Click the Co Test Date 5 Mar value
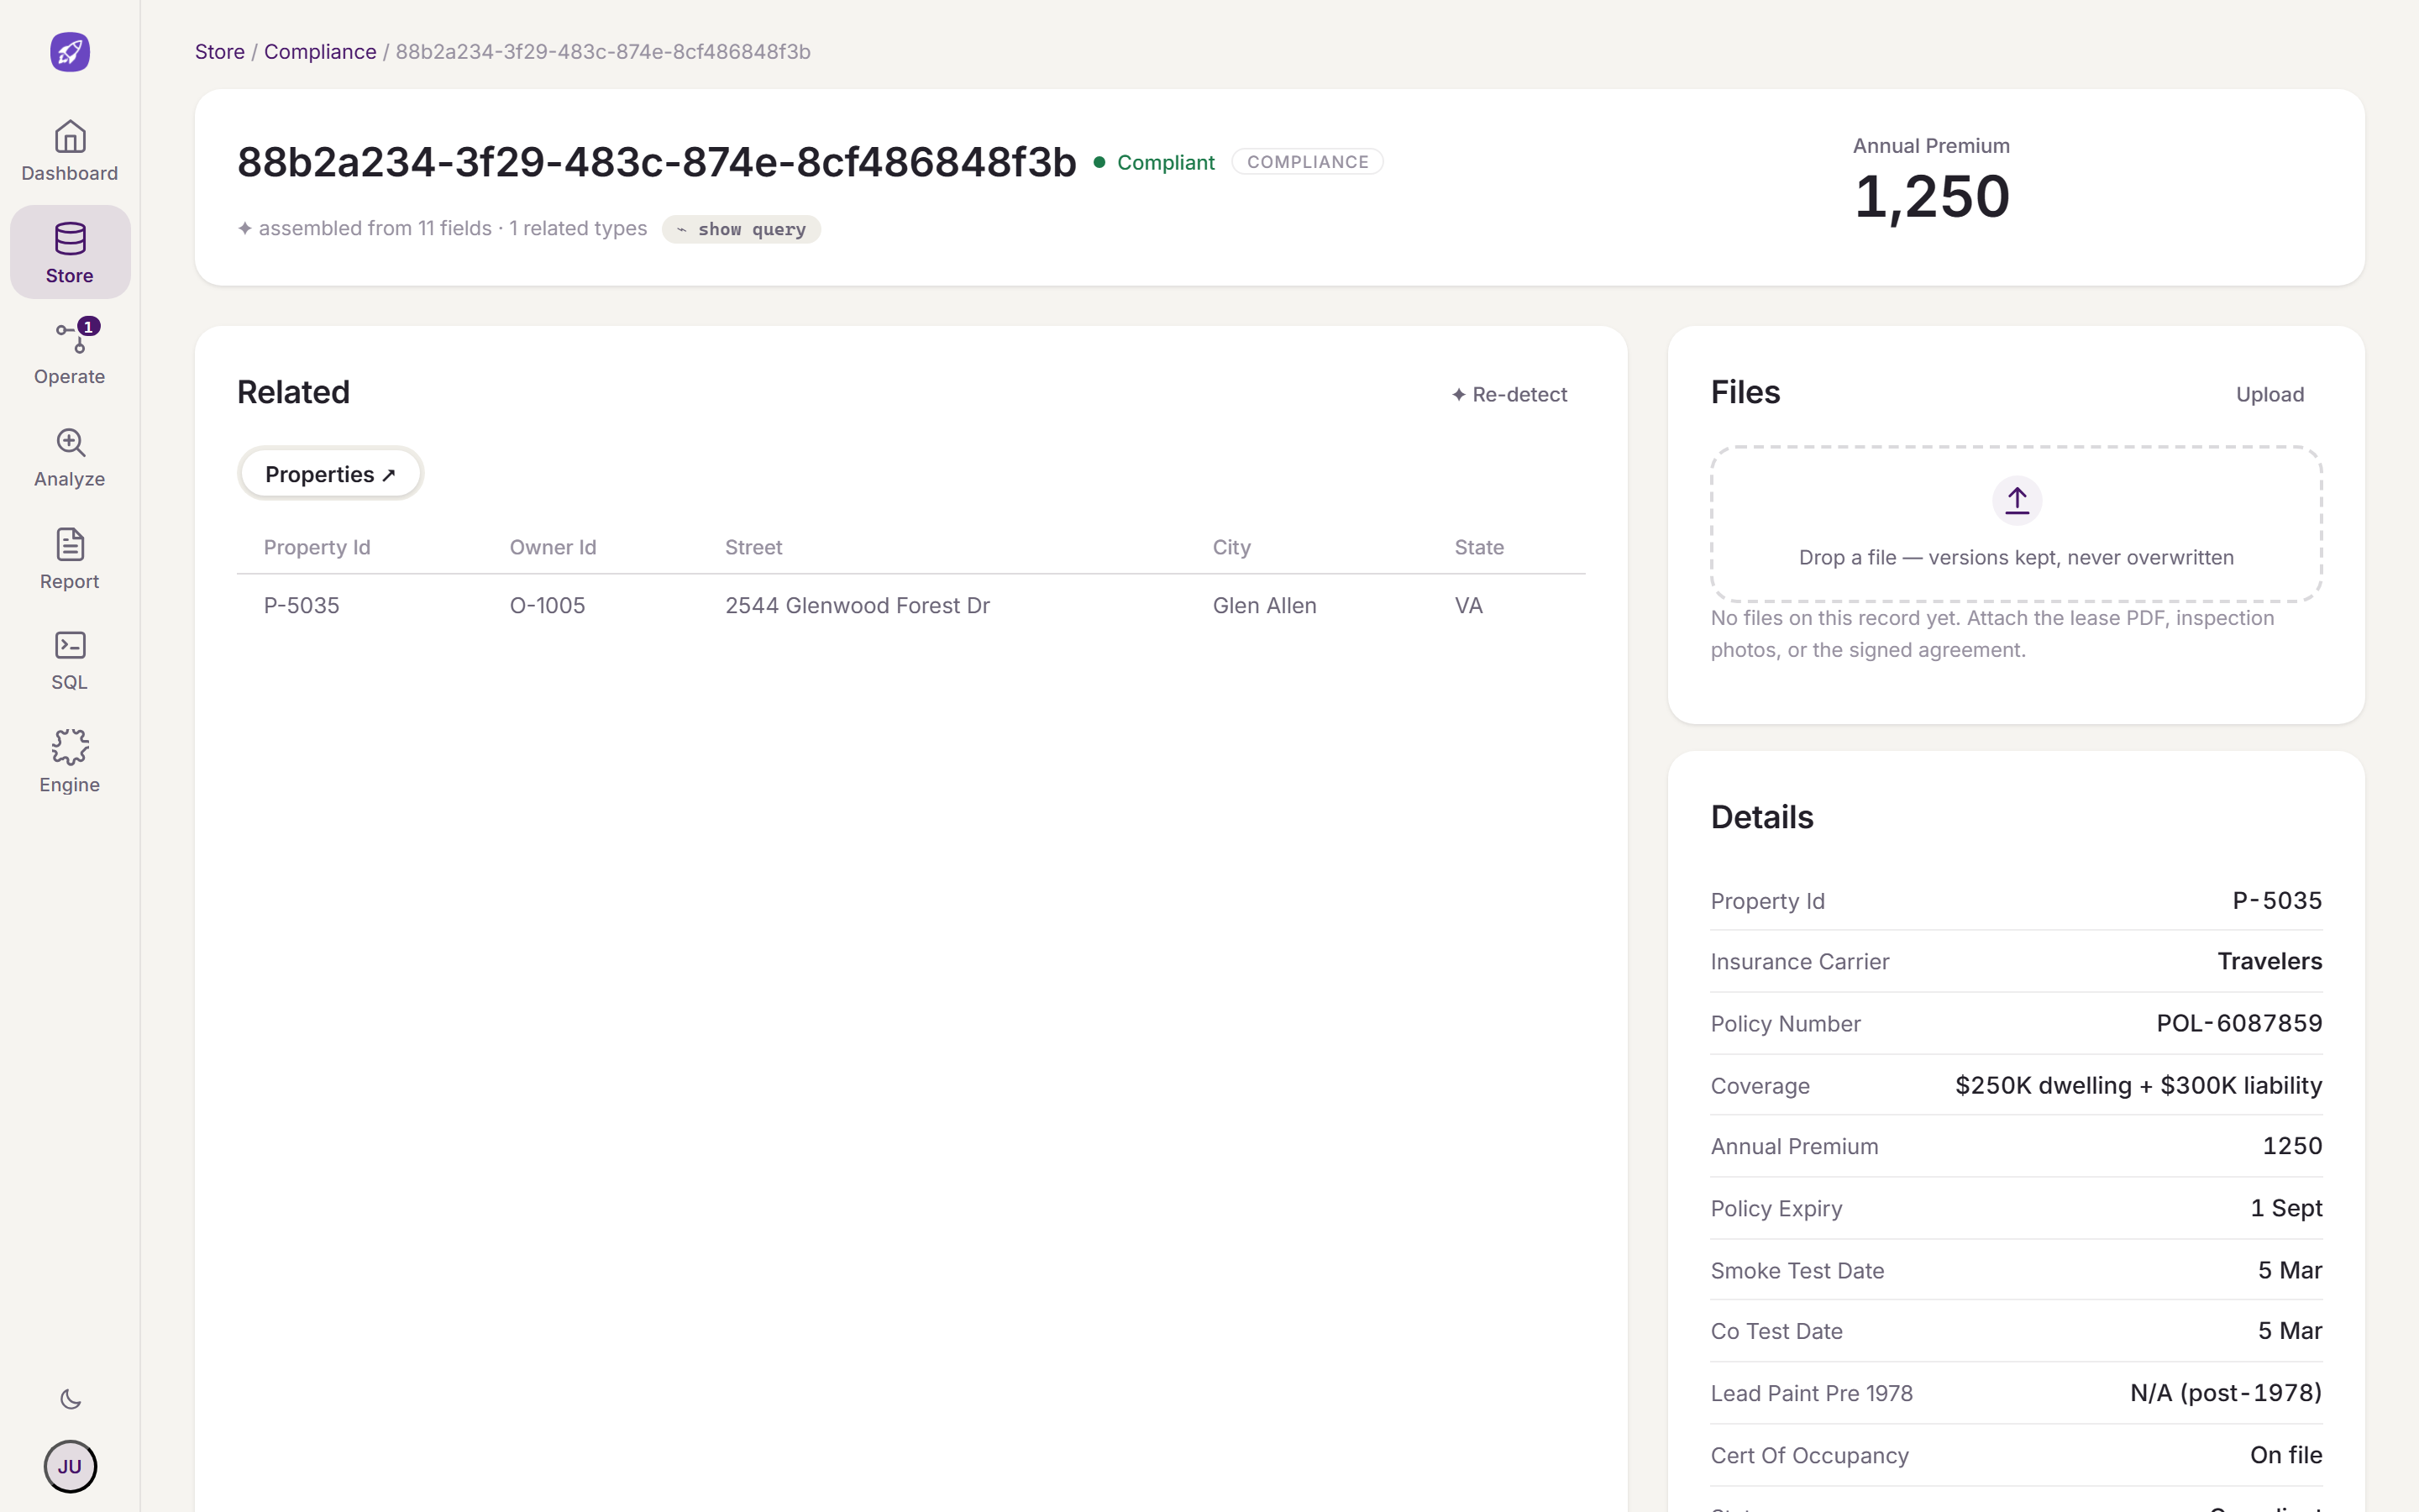The height and width of the screenshot is (1512, 2419). 2290,1331
